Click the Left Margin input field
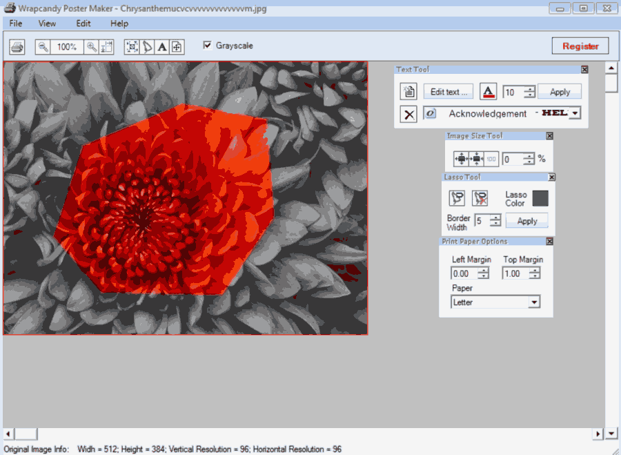Screen dimensions: 621x455 click(x=464, y=273)
